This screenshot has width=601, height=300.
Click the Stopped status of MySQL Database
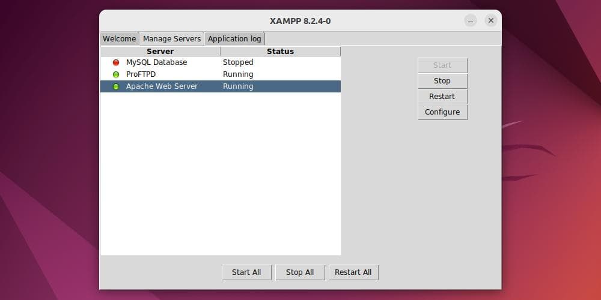pyautogui.click(x=238, y=62)
